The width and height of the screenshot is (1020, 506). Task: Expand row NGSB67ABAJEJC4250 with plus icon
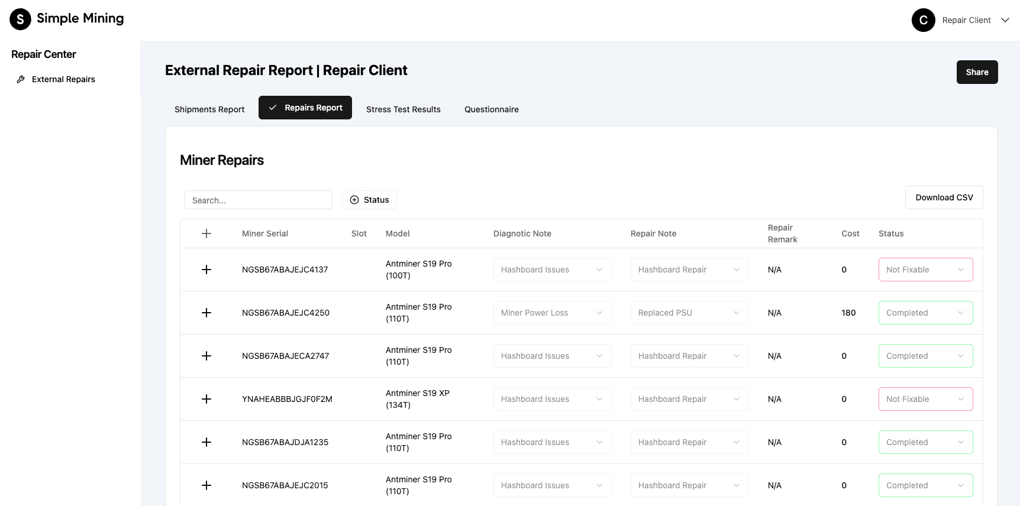click(x=206, y=313)
